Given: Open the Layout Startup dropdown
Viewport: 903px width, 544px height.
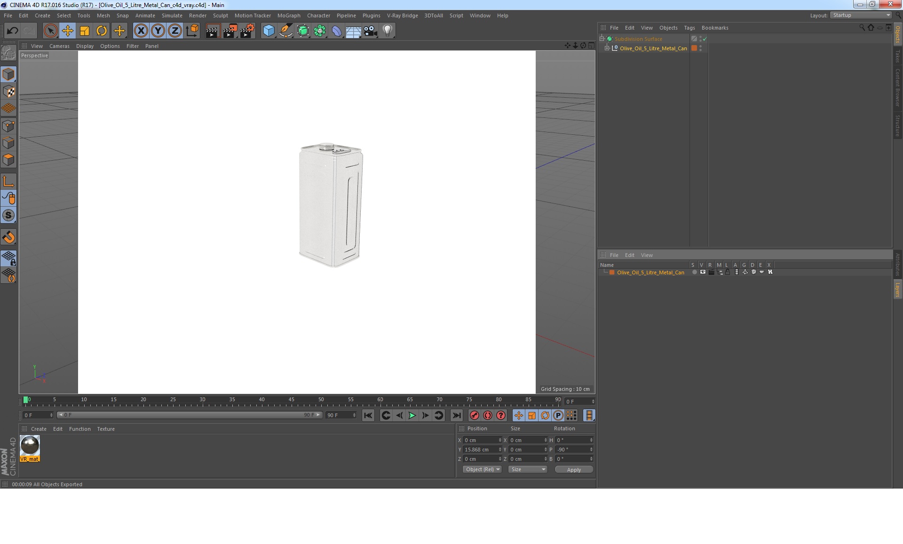Looking at the screenshot, I should click(x=861, y=16).
